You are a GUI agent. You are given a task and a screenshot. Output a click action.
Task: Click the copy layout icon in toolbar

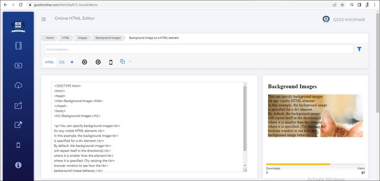123,62
